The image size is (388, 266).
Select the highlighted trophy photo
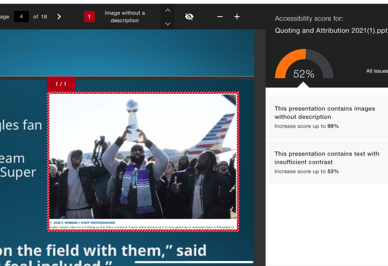(x=143, y=156)
